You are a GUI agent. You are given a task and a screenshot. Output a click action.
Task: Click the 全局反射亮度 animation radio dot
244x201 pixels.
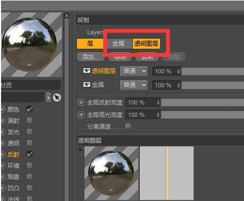(x=81, y=102)
